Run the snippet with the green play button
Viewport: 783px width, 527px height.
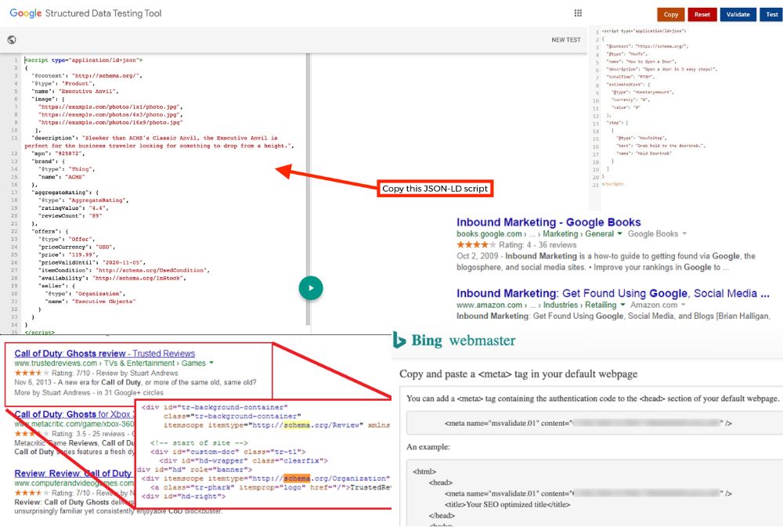point(311,288)
